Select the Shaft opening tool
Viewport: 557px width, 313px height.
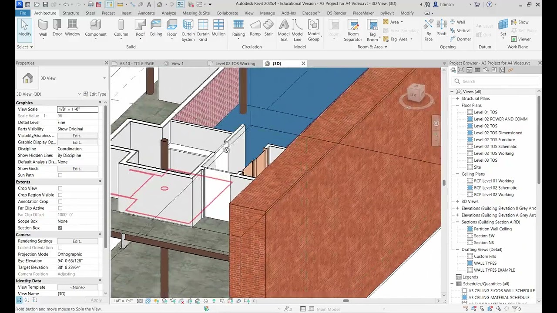pyautogui.click(x=442, y=28)
